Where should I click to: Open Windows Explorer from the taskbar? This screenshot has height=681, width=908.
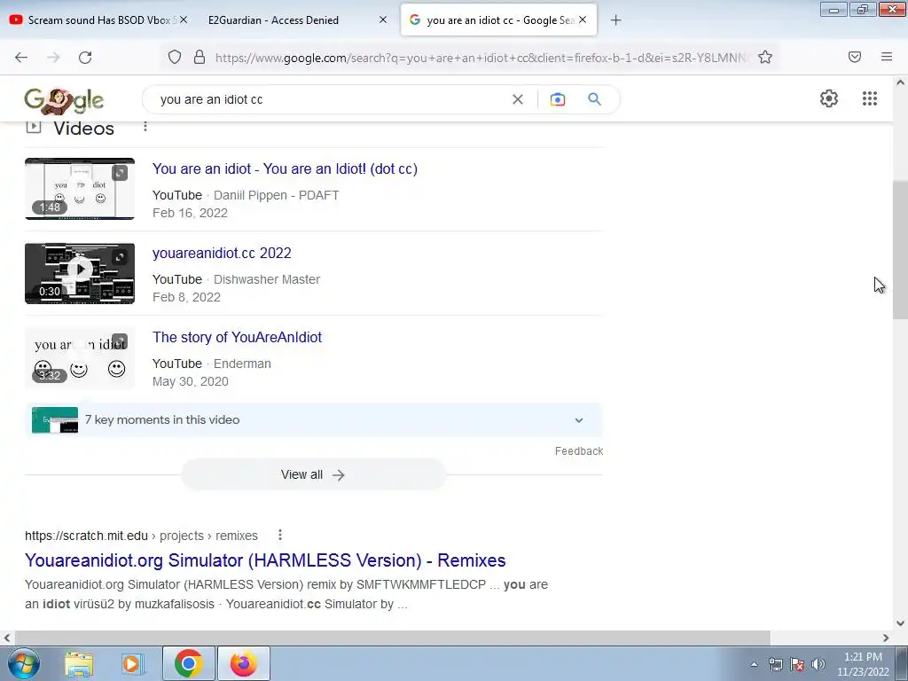(x=79, y=663)
